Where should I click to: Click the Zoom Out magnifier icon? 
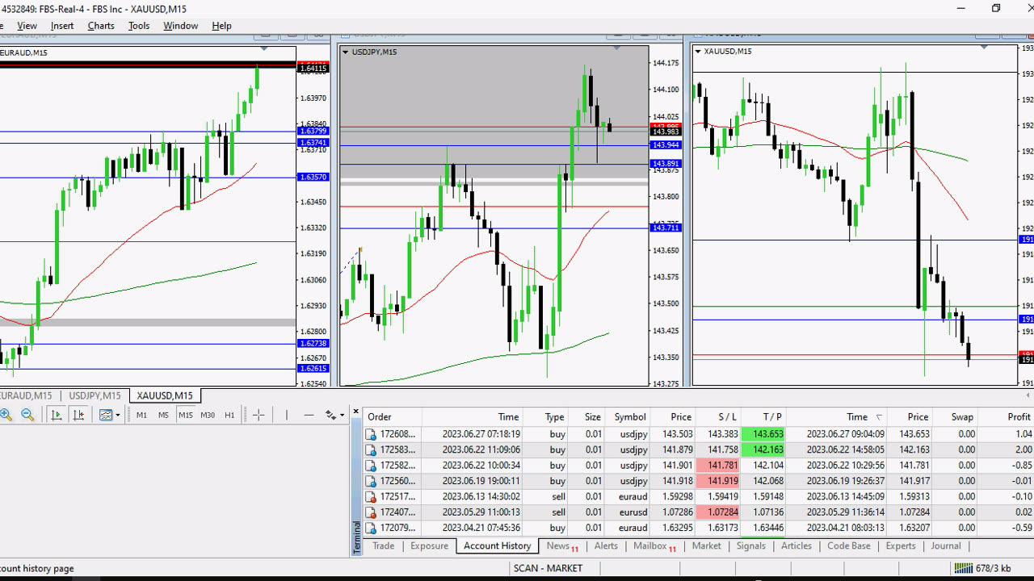(27, 415)
